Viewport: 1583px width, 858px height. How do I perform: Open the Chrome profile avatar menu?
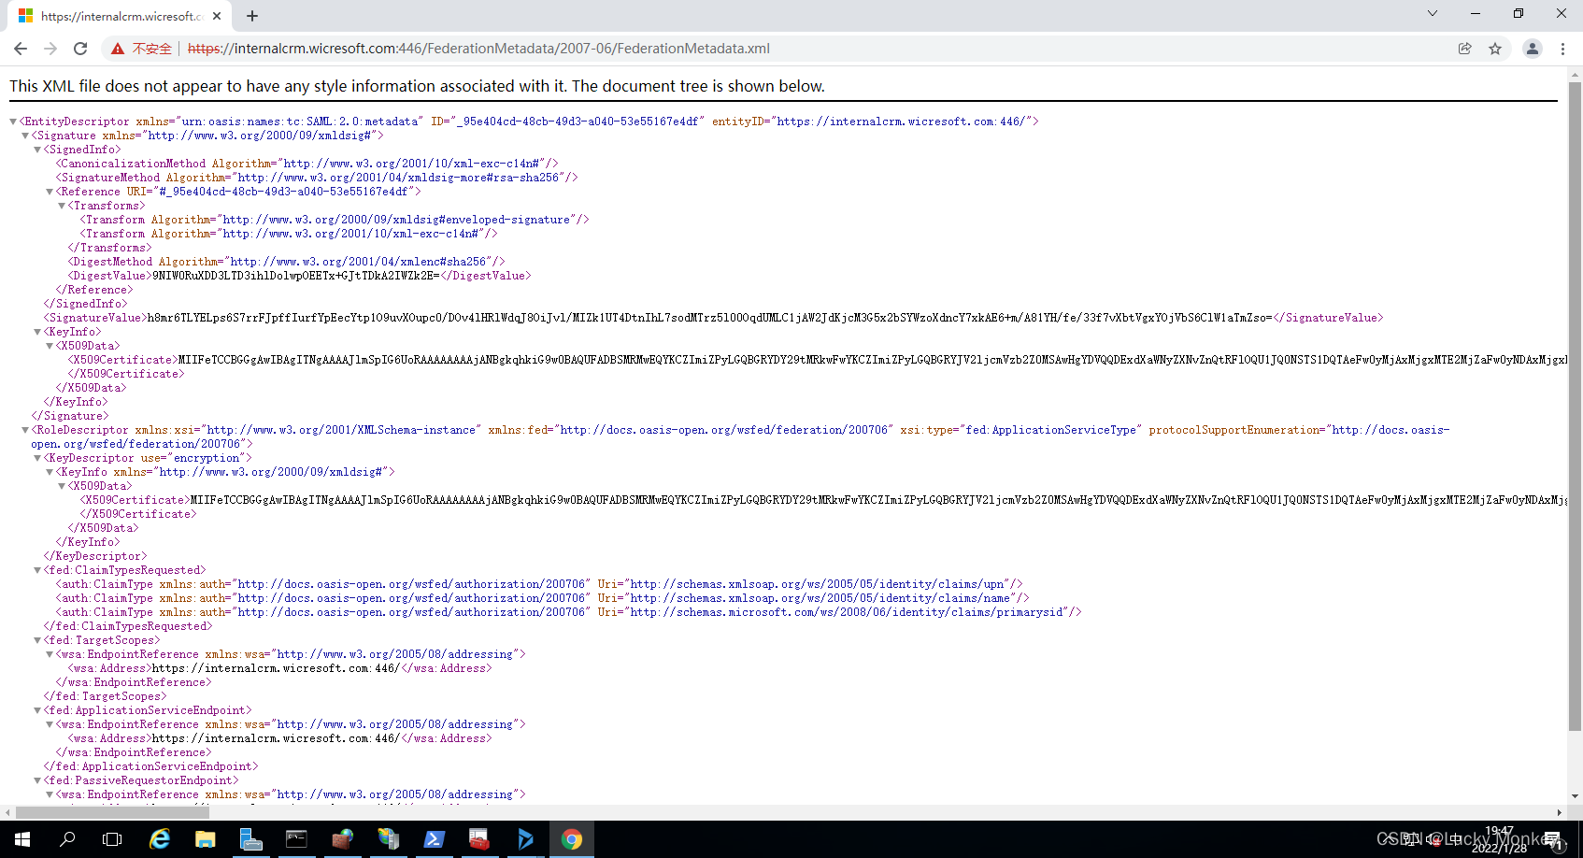coord(1533,49)
